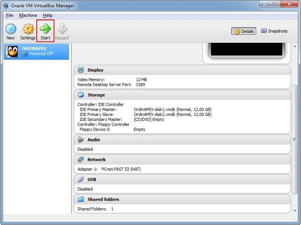The width and height of the screenshot is (301, 225).
Task: Click the camera icon beside Snapshots
Action: pyautogui.click(x=263, y=31)
